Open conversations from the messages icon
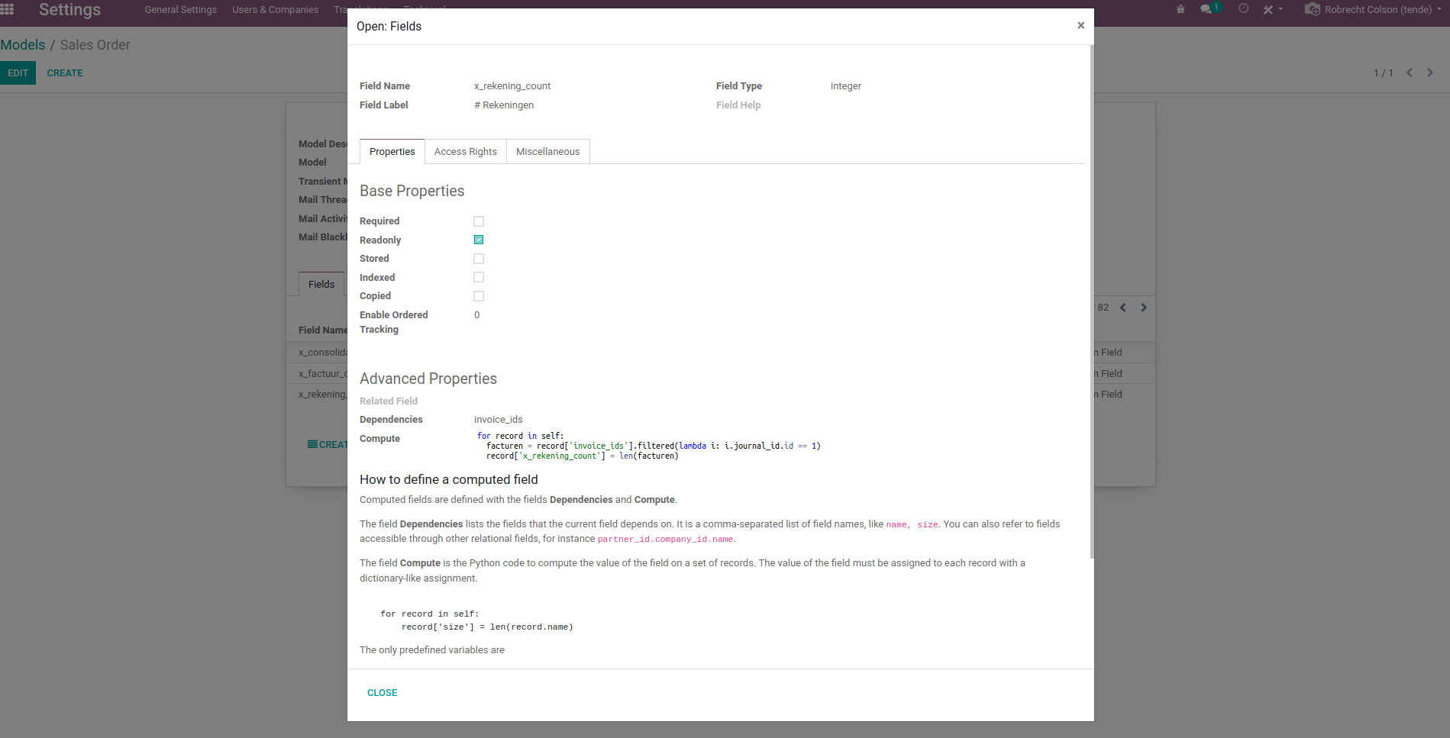The width and height of the screenshot is (1450, 738). pos(1206,9)
